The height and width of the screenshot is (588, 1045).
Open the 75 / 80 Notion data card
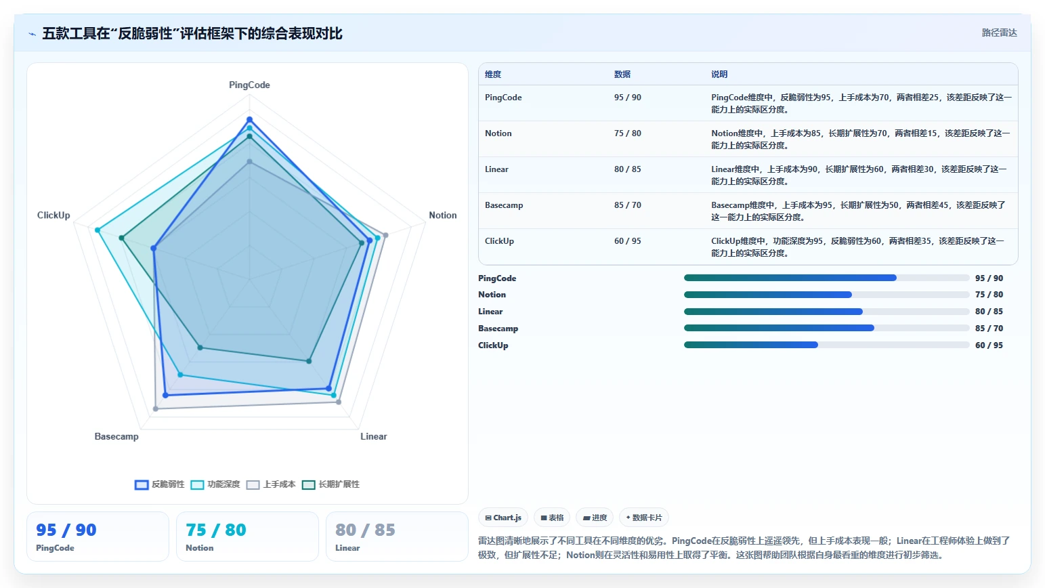(x=247, y=537)
